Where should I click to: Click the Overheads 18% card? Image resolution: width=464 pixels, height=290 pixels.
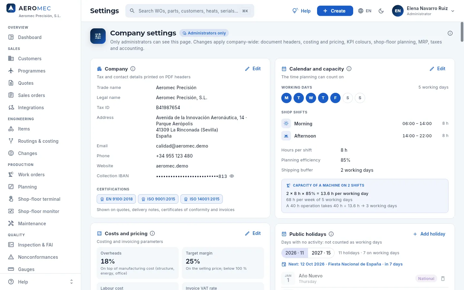(138, 263)
